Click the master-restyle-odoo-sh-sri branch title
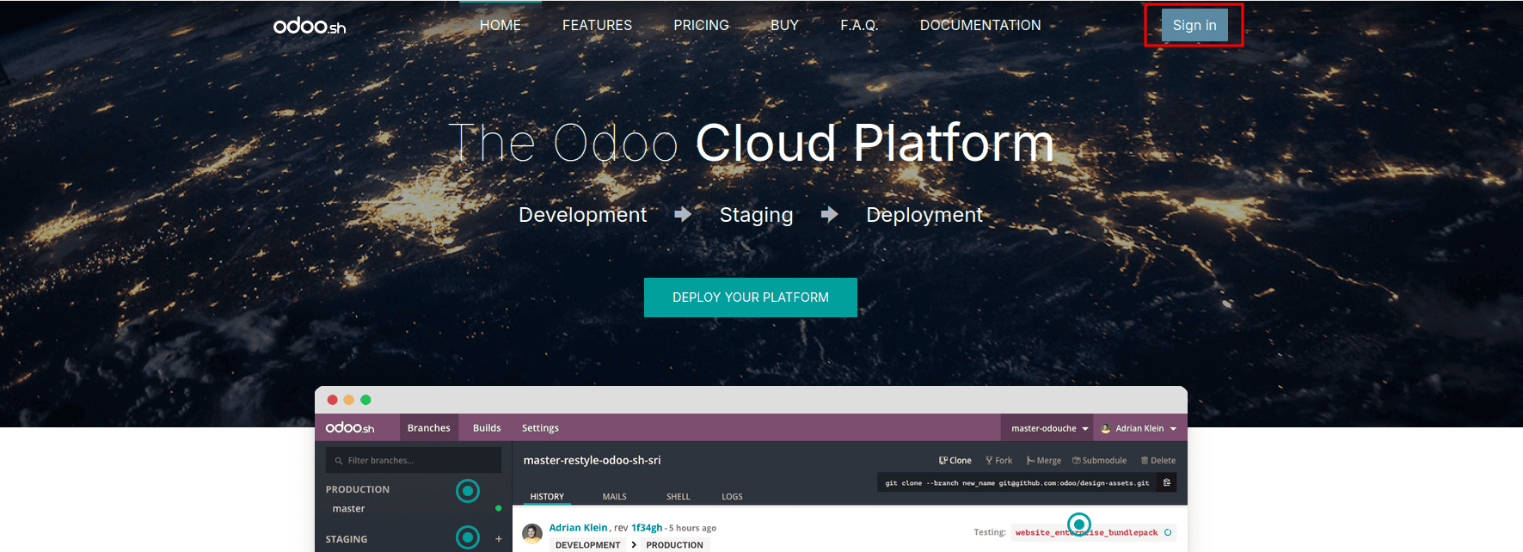The width and height of the screenshot is (1523, 552). (x=592, y=460)
